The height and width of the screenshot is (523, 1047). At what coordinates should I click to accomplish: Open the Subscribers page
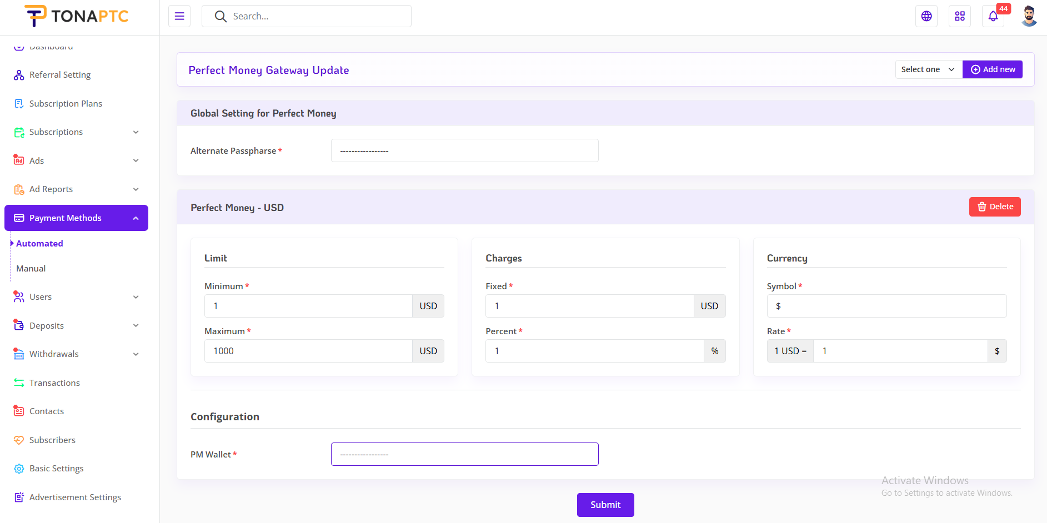tap(52, 440)
